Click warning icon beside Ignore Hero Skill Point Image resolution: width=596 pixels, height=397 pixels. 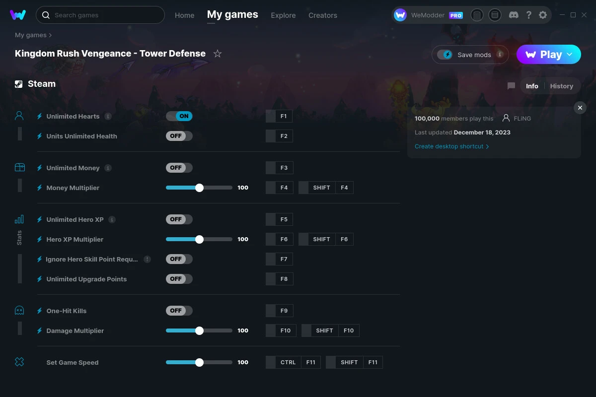pos(147,259)
